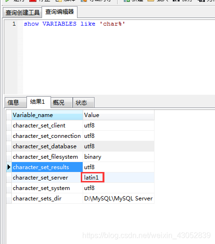This screenshot has height=244, width=215.
Task: Switch to the 查询创建工具 tab
Action: 22,12
